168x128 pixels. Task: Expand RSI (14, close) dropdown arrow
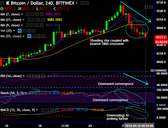click(x=24, y=76)
